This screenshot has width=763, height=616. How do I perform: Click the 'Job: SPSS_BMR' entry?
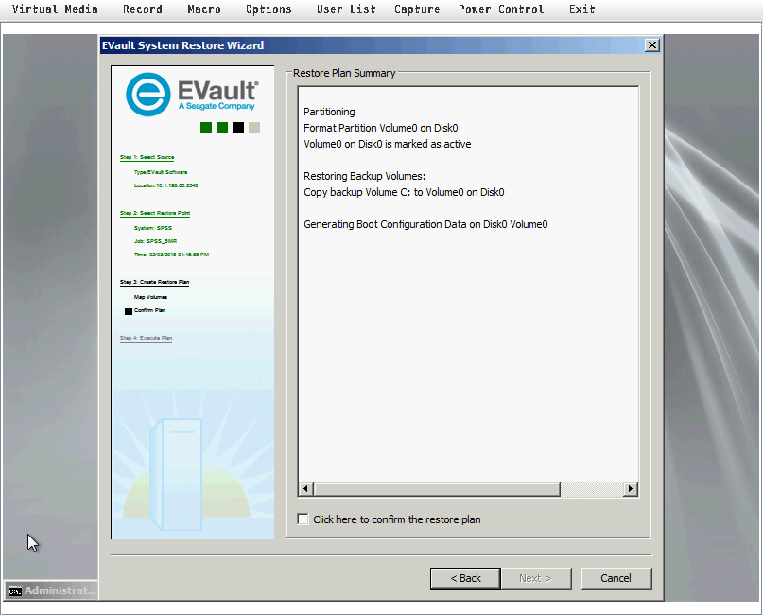(x=155, y=241)
